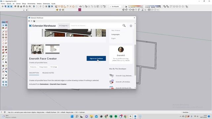Screen dimensions: 212x119
Task: Select the Zoom magnifier tool
Action: tap(3, 69)
